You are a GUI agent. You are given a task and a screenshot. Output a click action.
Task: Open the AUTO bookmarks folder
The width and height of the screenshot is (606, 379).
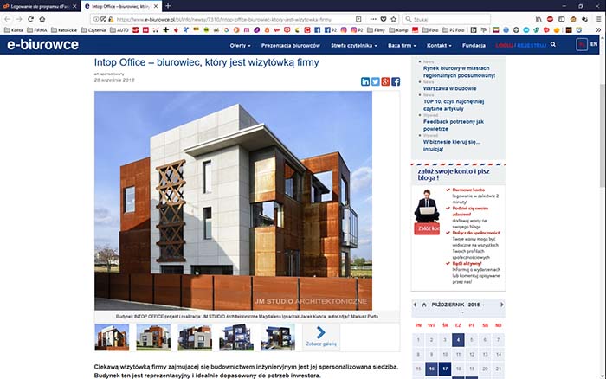(119, 29)
